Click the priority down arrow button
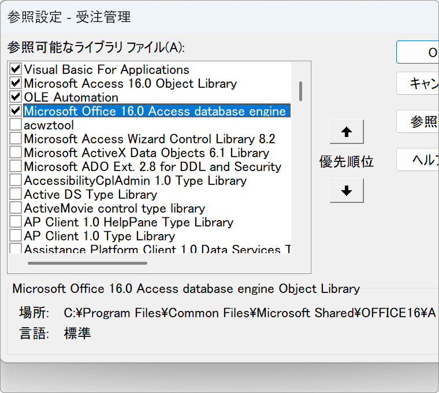The image size is (439, 393). pyautogui.click(x=347, y=191)
